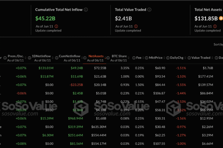This screenshot has height=148, width=223.
Task: Open the Sort by dropdown
Action: 218,44
